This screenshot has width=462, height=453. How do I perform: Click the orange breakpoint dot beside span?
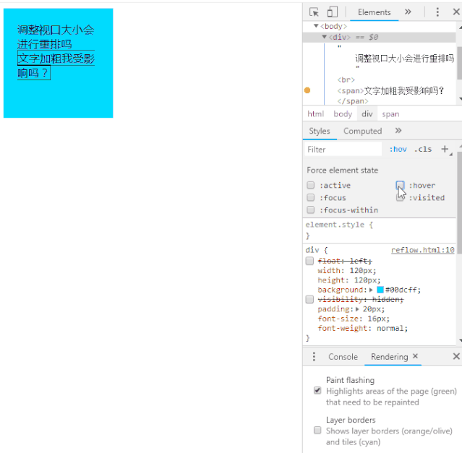point(307,90)
